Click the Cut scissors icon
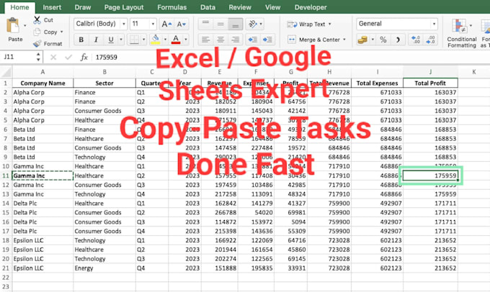The width and height of the screenshot is (490, 292). [x=37, y=20]
